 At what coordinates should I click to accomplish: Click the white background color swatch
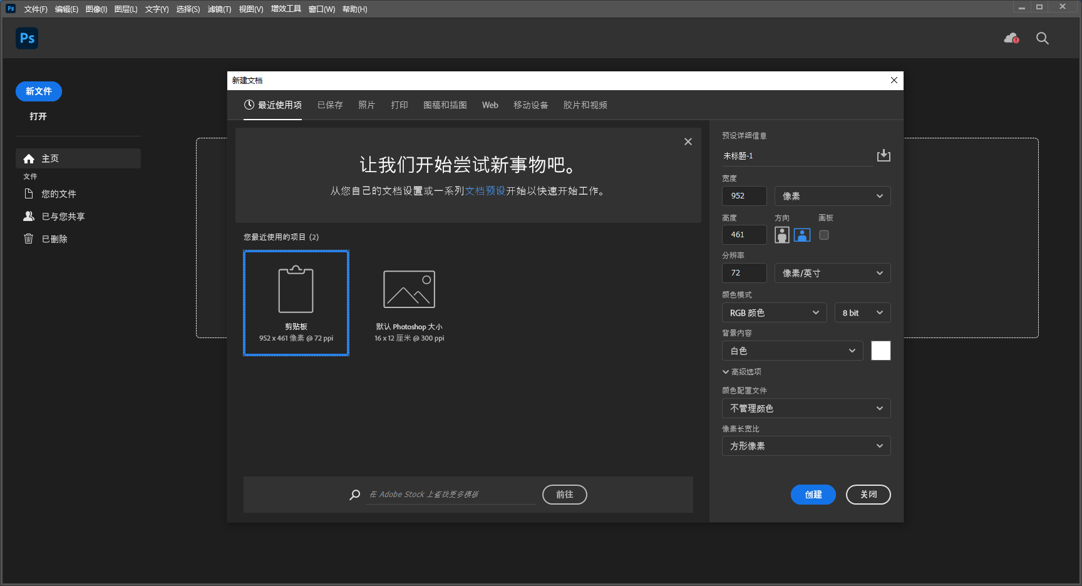click(880, 351)
